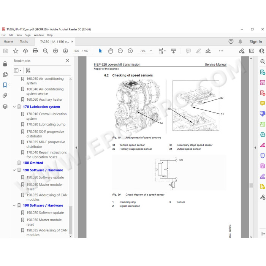
Task: Open 170.030 SX-E progressive distributor bookmark
Action: pyautogui.click(x=45, y=134)
